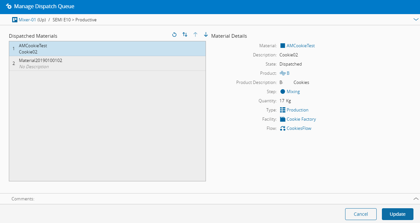The image size is (420, 223).
Task: Click the Mixing step circle icon
Action: (x=282, y=92)
